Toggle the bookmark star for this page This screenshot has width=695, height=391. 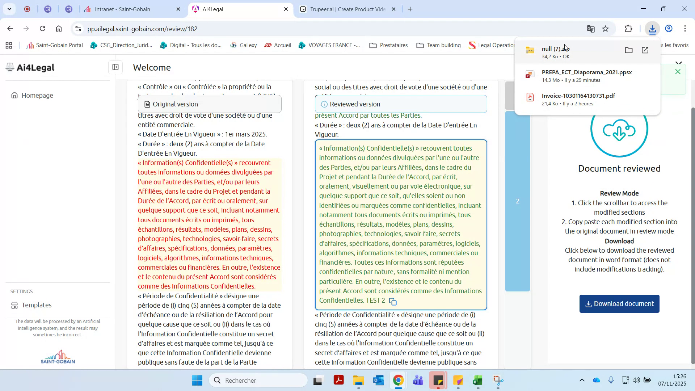[606, 29]
